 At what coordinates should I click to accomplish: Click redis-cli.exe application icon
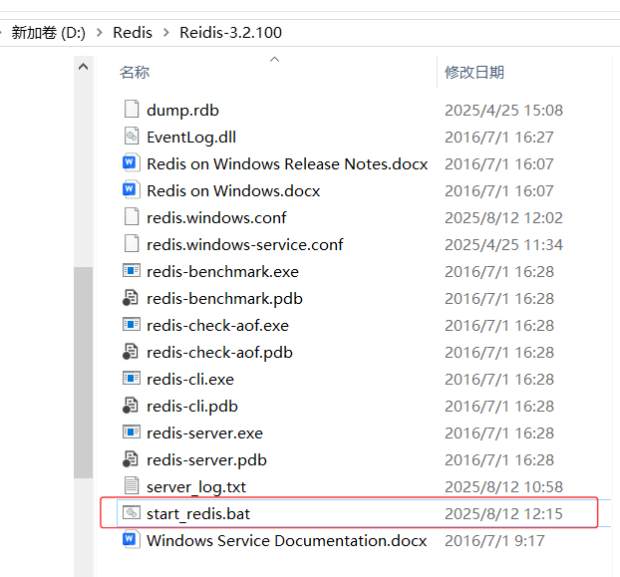coord(132,379)
